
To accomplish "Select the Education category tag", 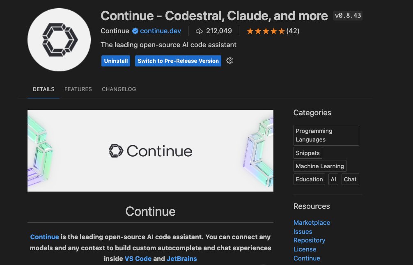I will point(309,179).
